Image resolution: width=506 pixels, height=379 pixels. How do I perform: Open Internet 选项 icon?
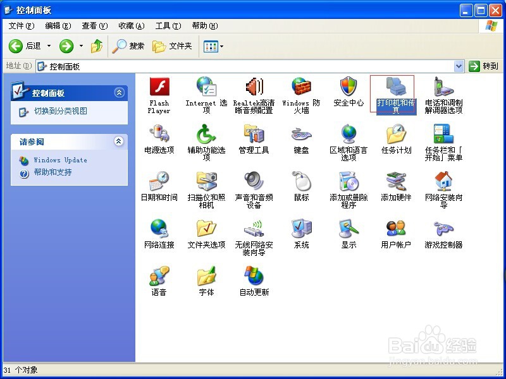207,87
